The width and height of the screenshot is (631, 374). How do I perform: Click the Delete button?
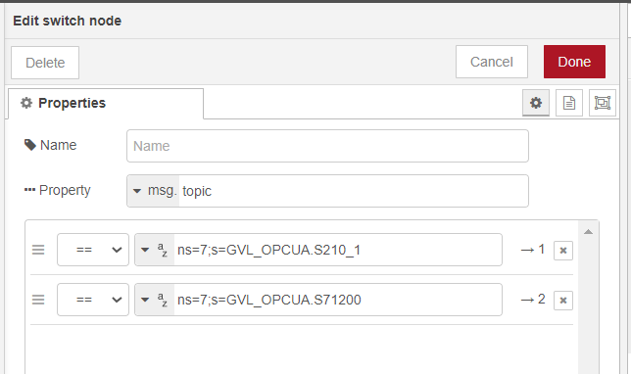pos(45,63)
